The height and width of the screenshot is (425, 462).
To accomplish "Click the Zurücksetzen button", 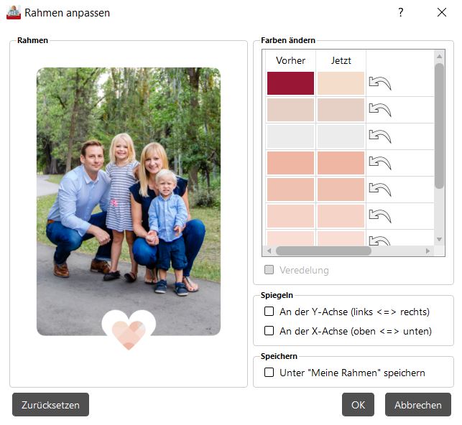I will tap(50, 404).
